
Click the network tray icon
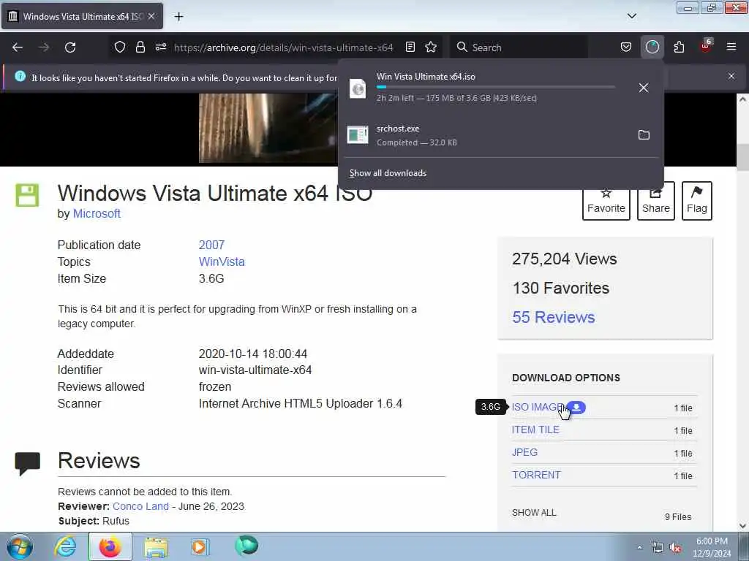point(658,548)
